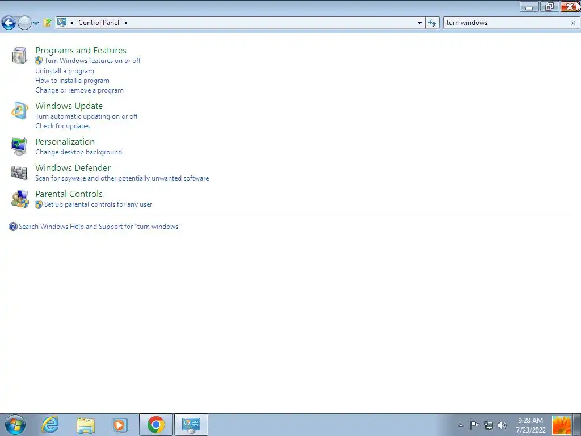Click Scan for spyware link
The height and width of the screenshot is (436, 581).
122,178
